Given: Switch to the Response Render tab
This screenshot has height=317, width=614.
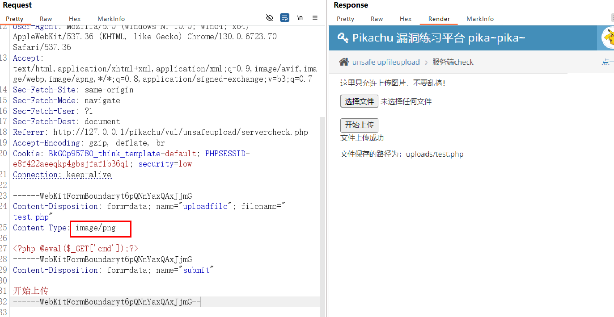Looking at the screenshot, I should (439, 19).
